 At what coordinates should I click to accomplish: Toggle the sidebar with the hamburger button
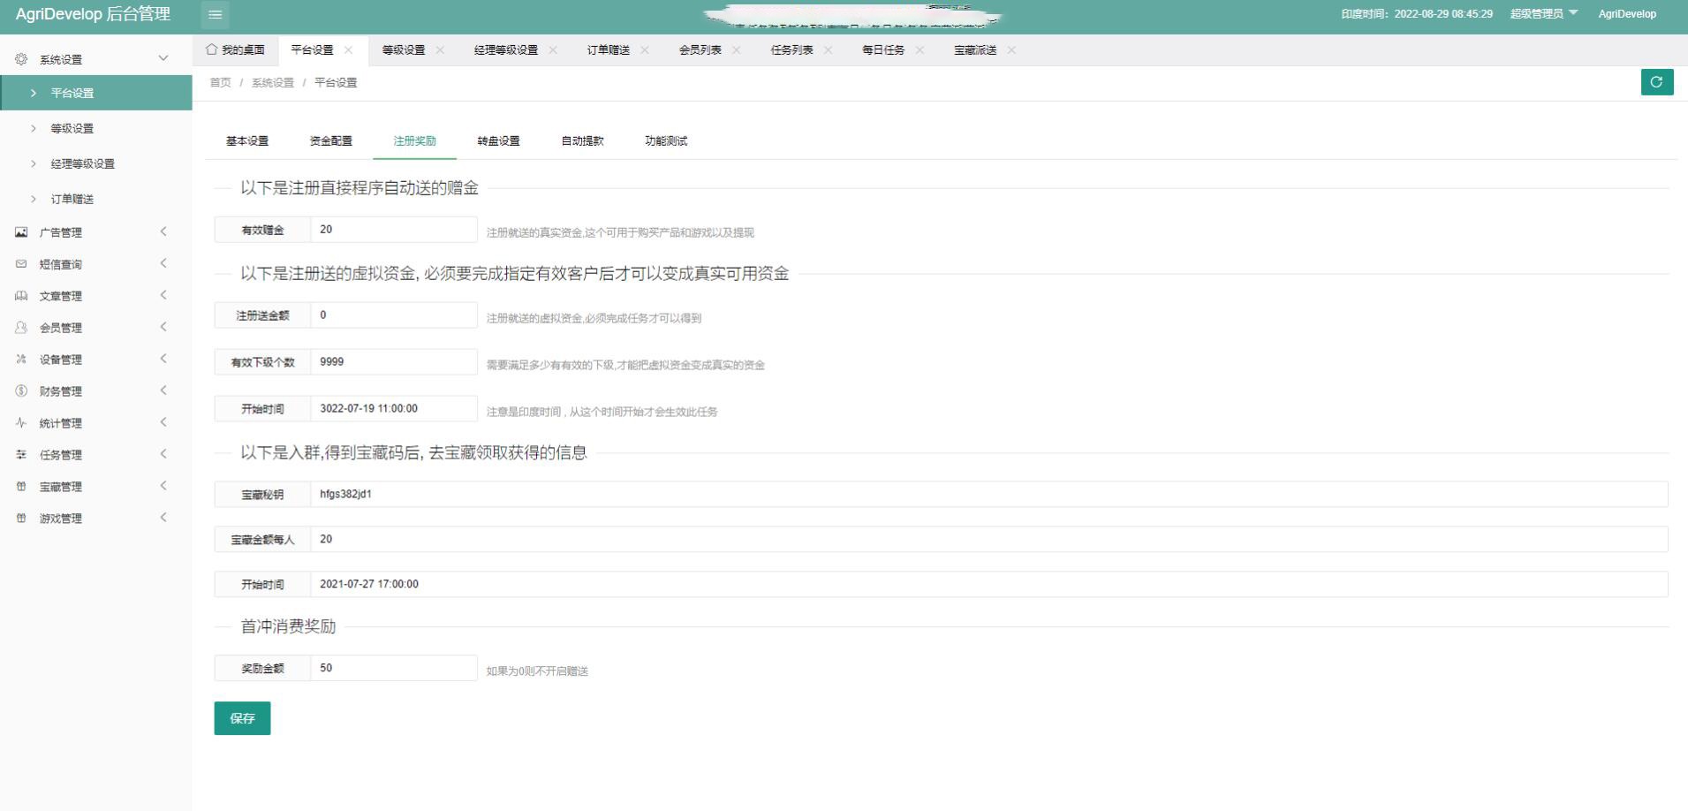click(215, 14)
